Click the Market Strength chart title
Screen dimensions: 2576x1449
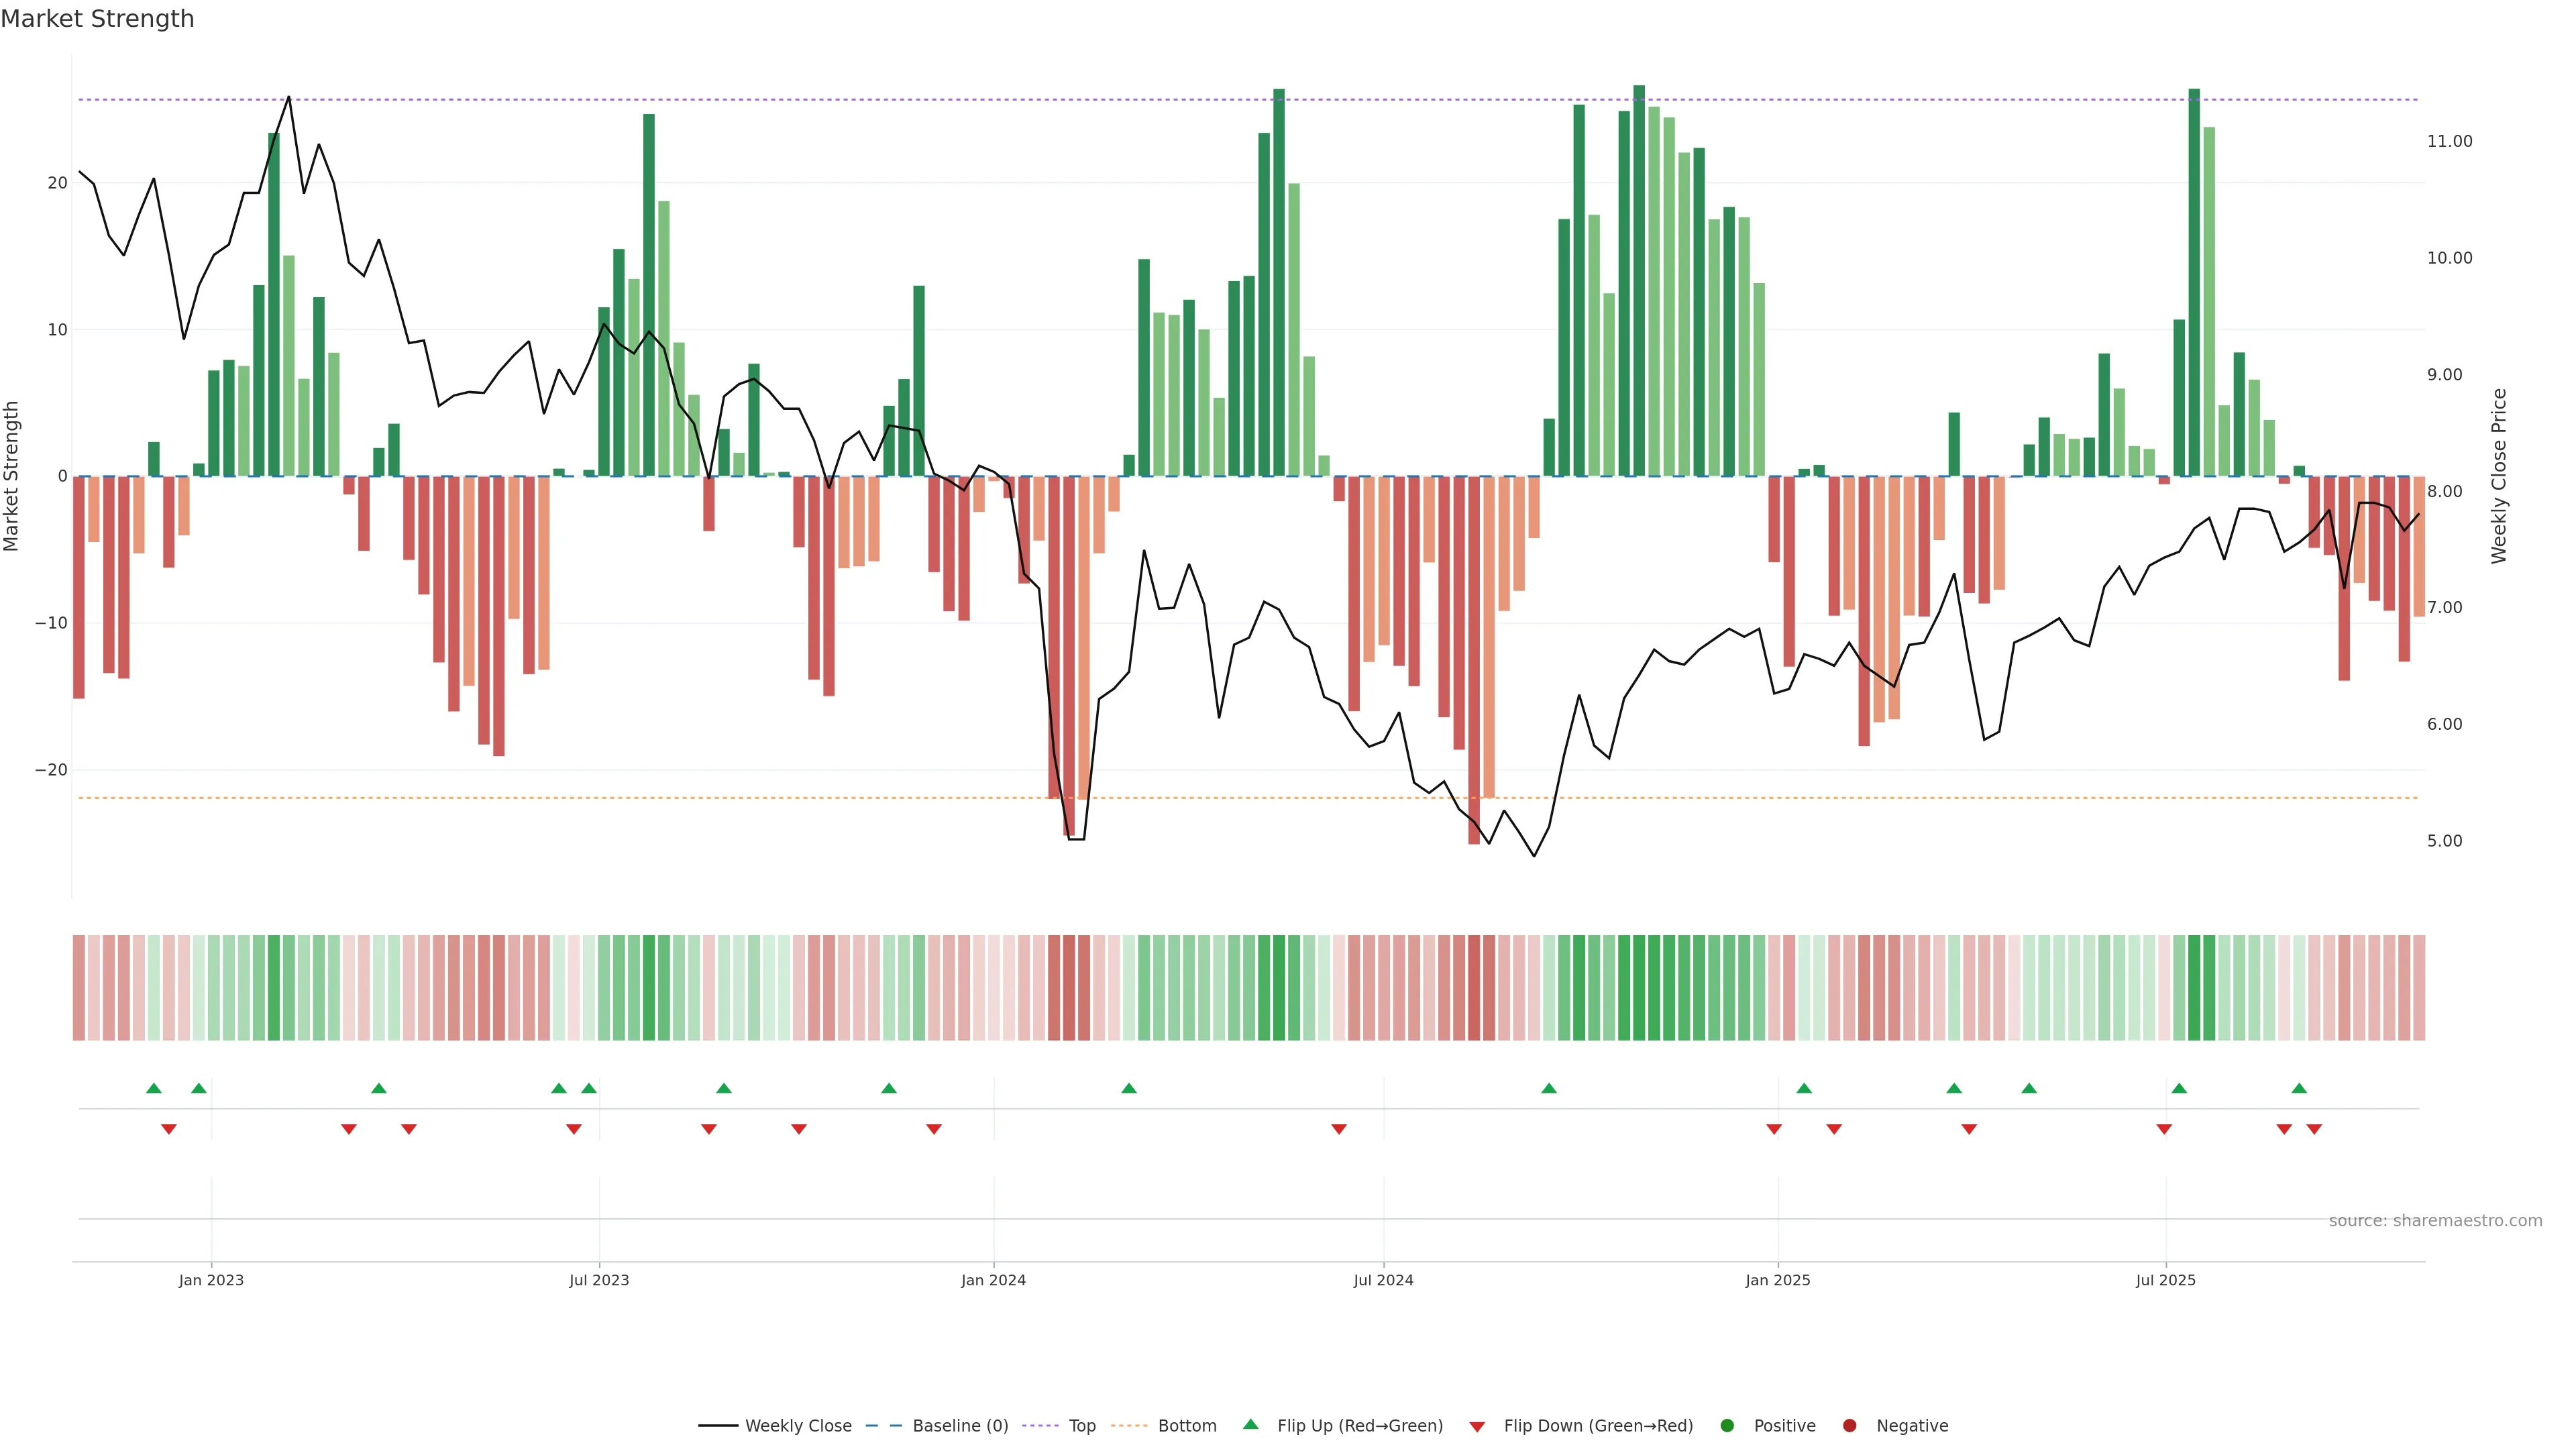97,19
